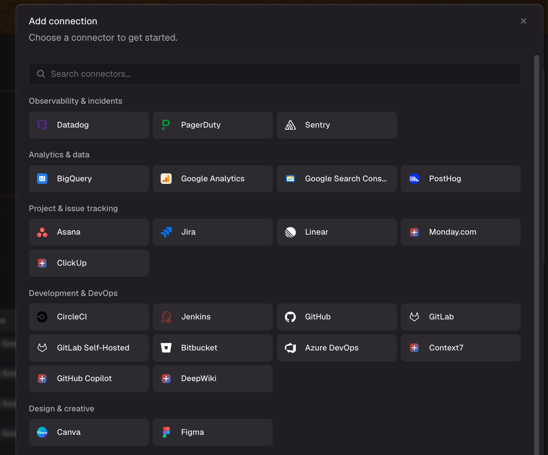
Task: Click the GitLab Self-Hosted fox icon
Action: pyautogui.click(x=42, y=348)
